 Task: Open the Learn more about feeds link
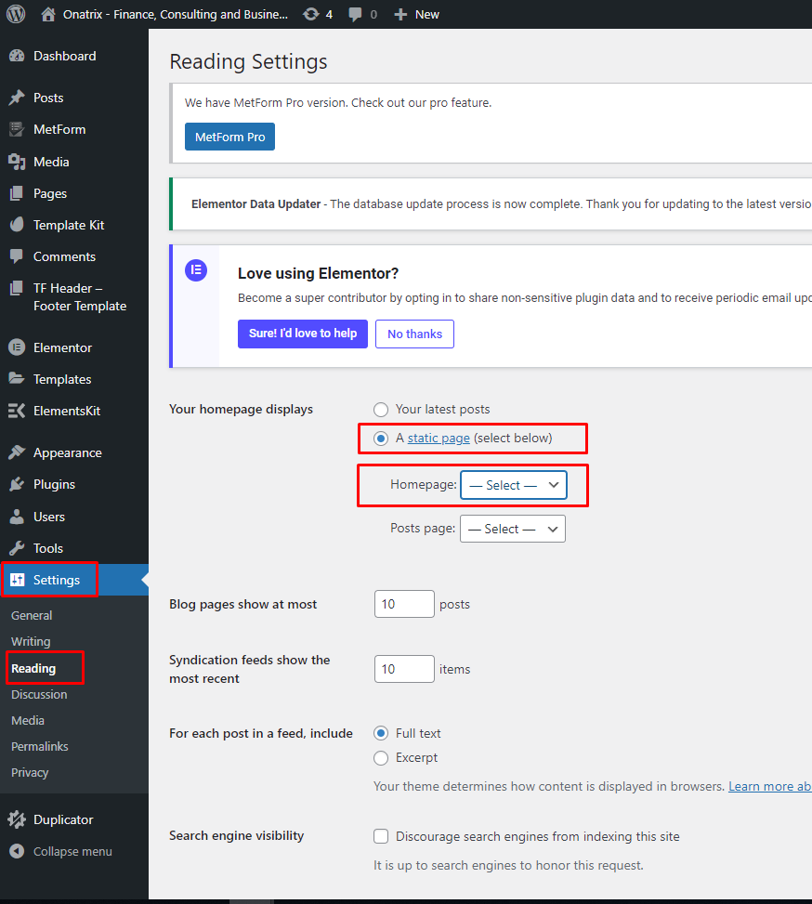point(770,786)
